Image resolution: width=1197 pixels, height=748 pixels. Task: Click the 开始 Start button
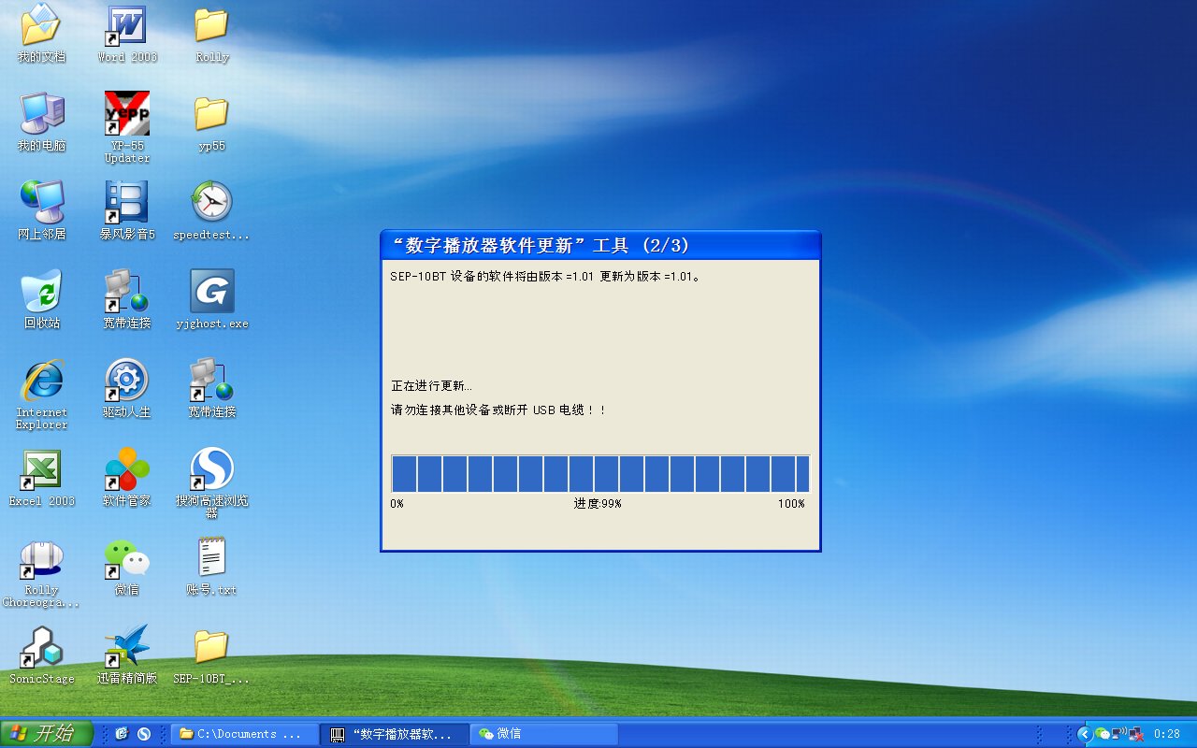coord(47,734)
